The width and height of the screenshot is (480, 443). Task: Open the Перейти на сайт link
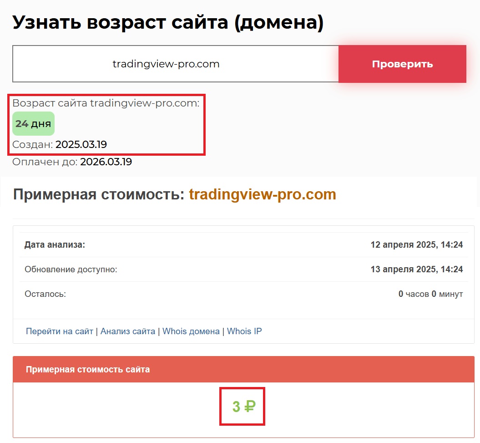pos(60,331)
